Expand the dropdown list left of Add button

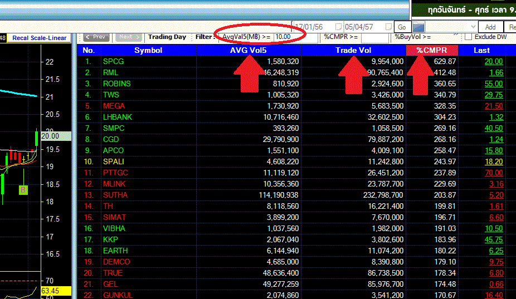point(473,27)
